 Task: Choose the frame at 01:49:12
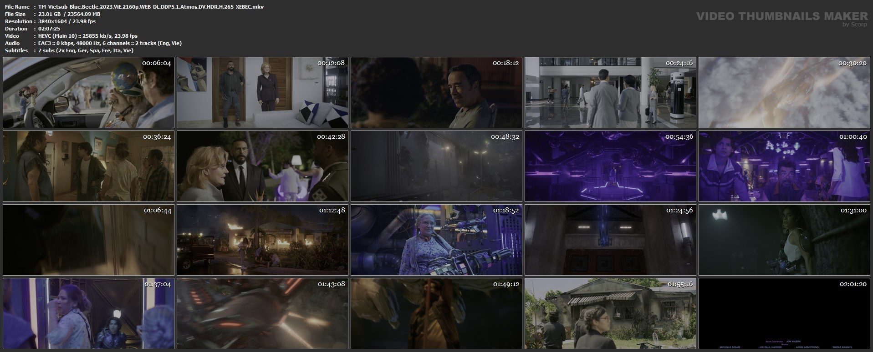(x=436, y=314)
